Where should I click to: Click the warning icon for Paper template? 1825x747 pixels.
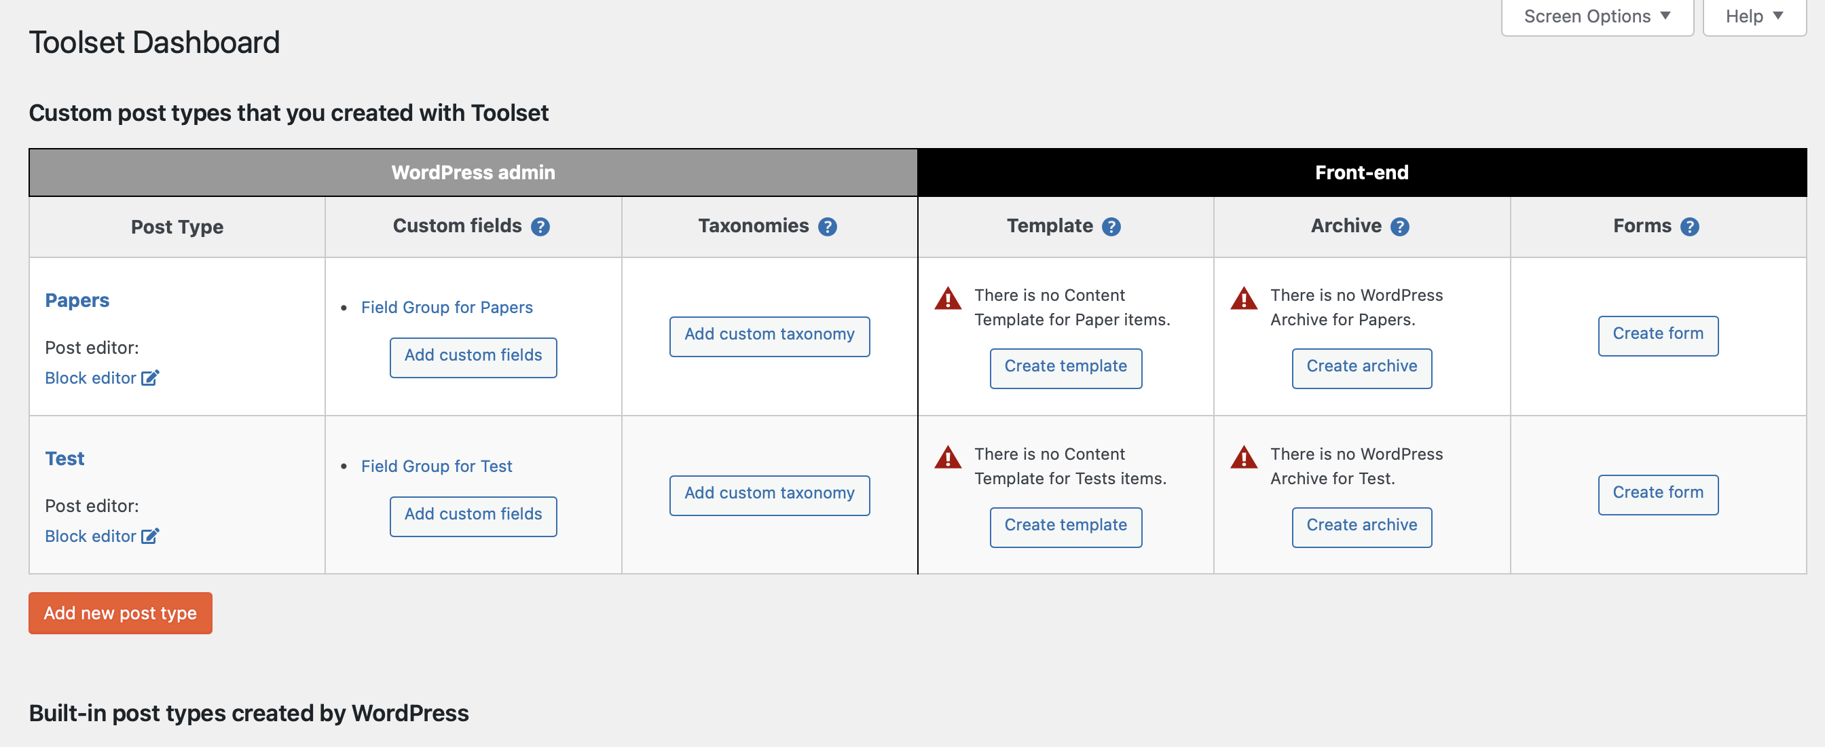pyautogui.click(x=947, y=298)
